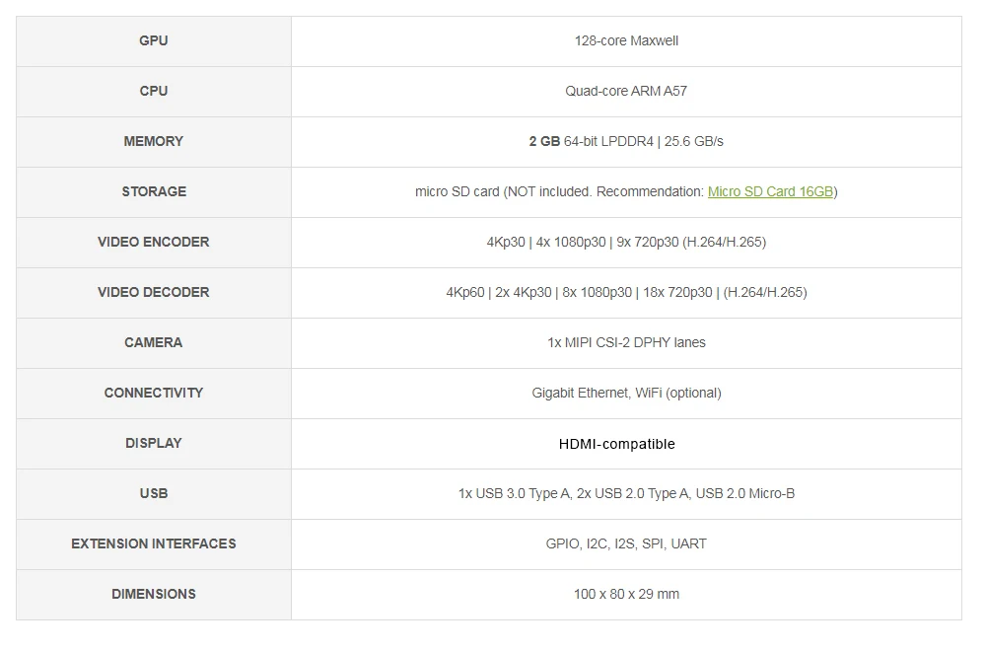986x651 pixels.
Task: Click the USB ports specification text
Action: click(x=626, y=494)
